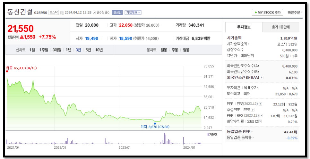The height and width of the screenshot is (159, 310).
Task: Click the 2024/01 axis label
Action: pos(189,147)
